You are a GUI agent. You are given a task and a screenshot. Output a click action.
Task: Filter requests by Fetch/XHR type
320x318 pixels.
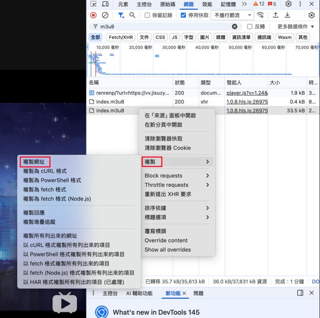121,37
